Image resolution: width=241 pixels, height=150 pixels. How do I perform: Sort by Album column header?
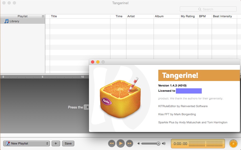(x=167, y=16)
